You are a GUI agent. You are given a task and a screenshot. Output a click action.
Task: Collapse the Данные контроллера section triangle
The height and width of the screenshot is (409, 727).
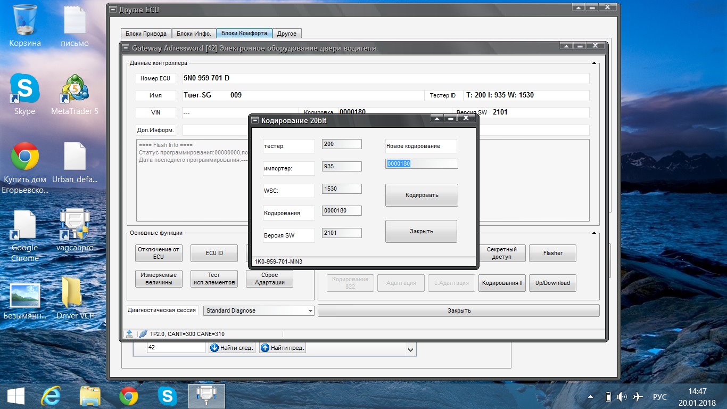(x=594, y=63)
